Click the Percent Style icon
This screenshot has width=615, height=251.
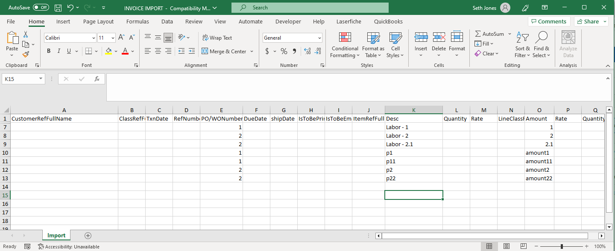pyautogui.click(x=284, y=51)
